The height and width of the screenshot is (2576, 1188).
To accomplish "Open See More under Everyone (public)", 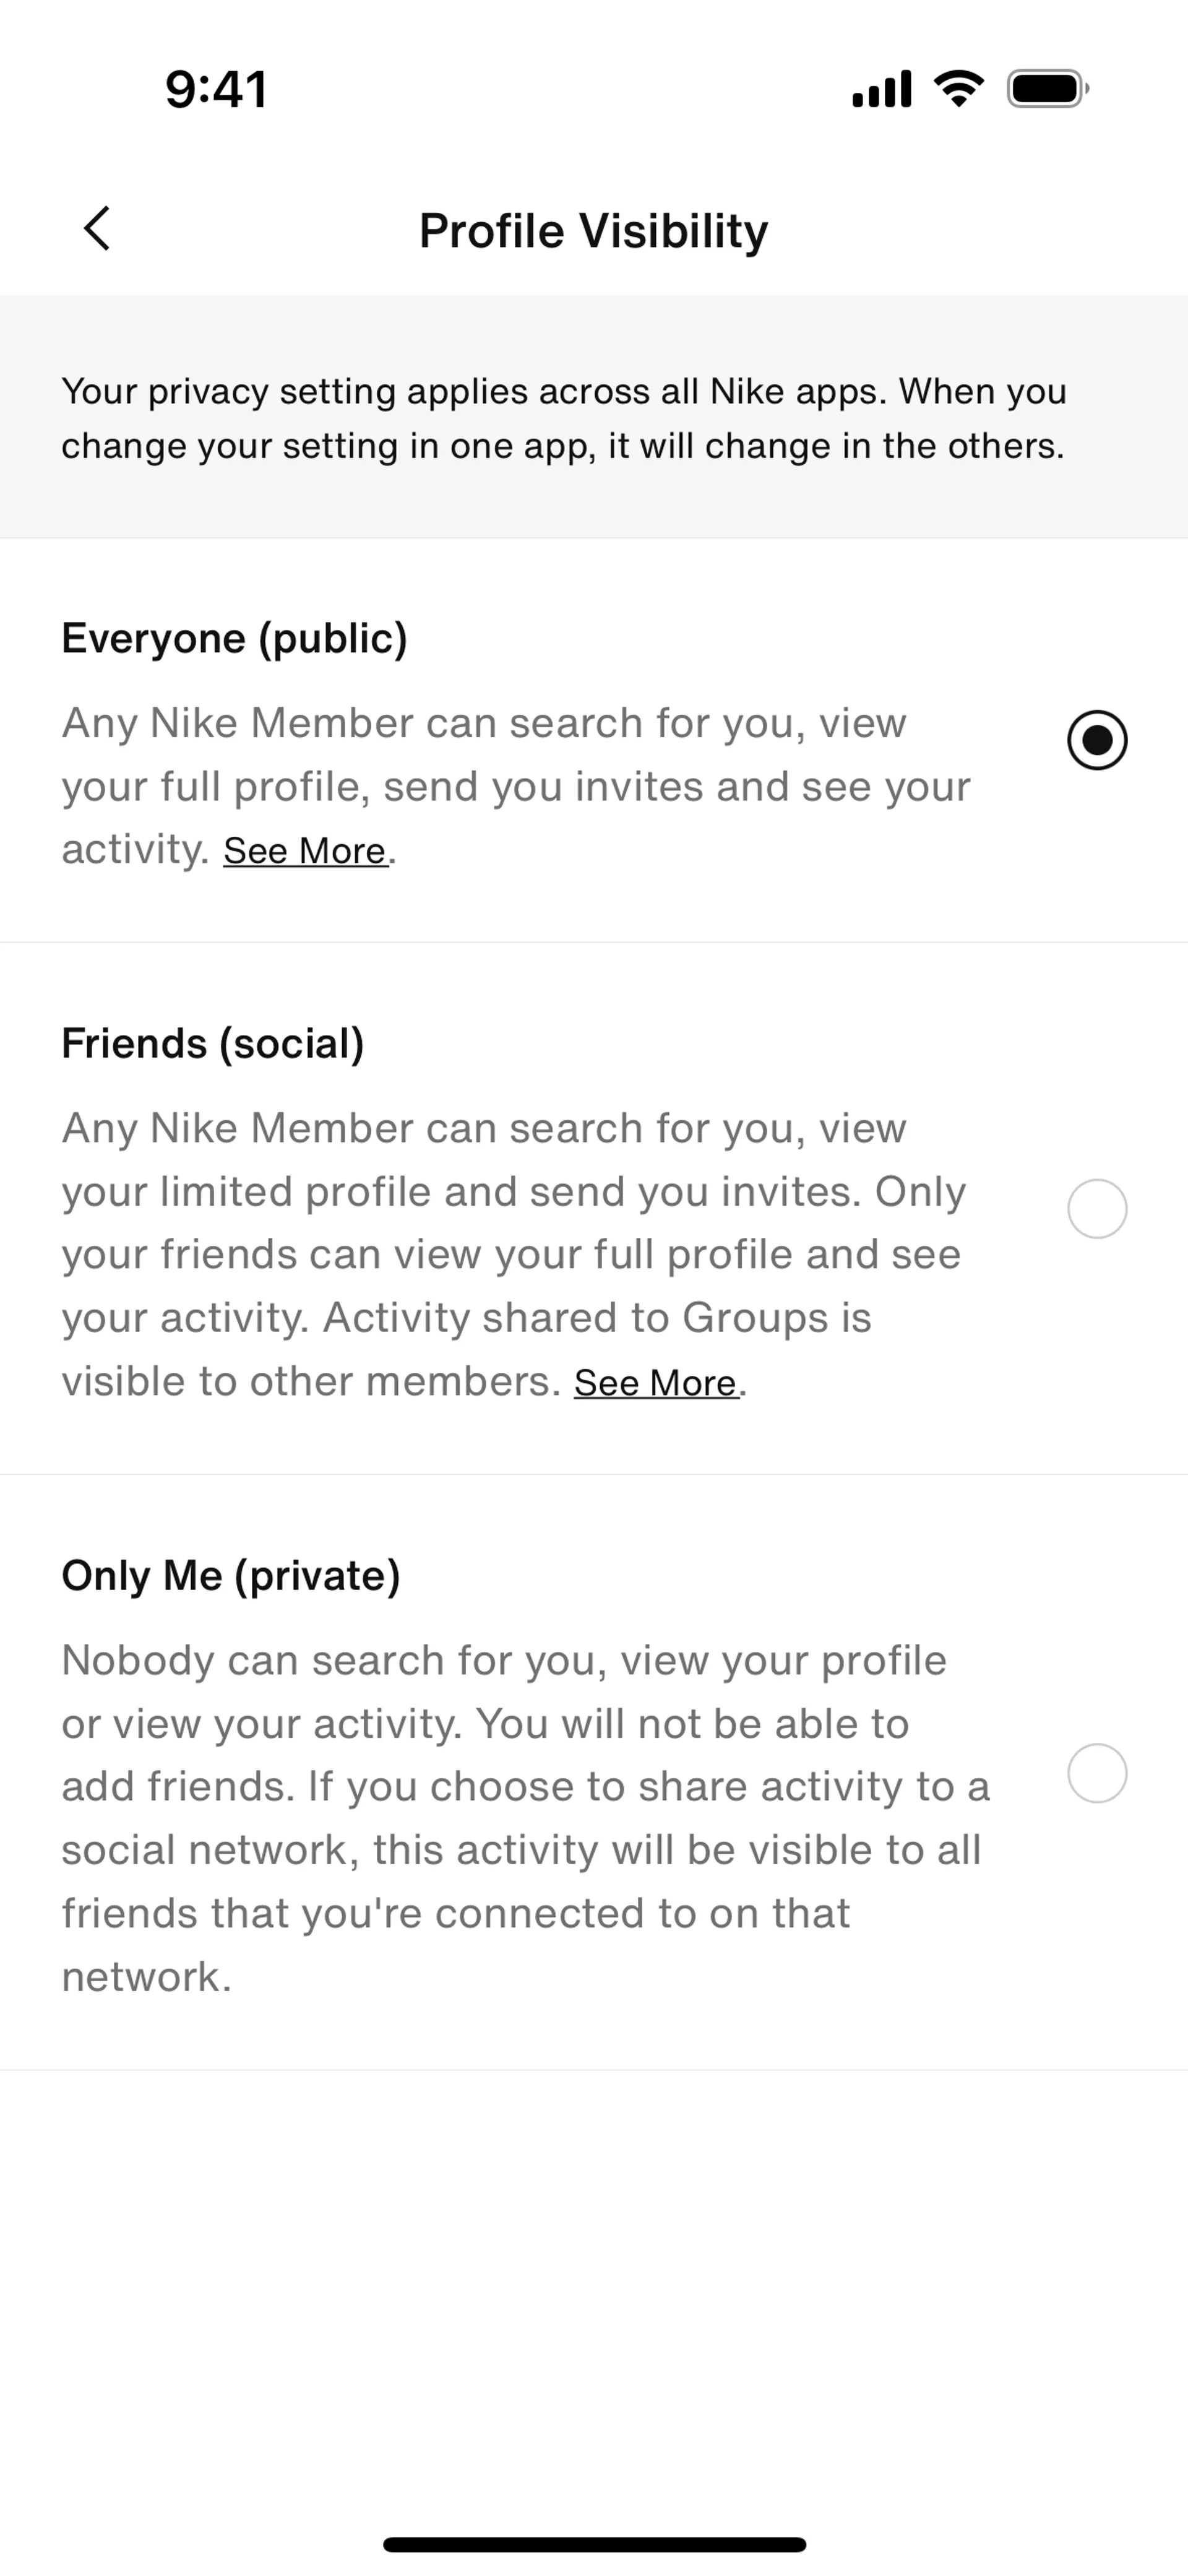I will (305, 851).
